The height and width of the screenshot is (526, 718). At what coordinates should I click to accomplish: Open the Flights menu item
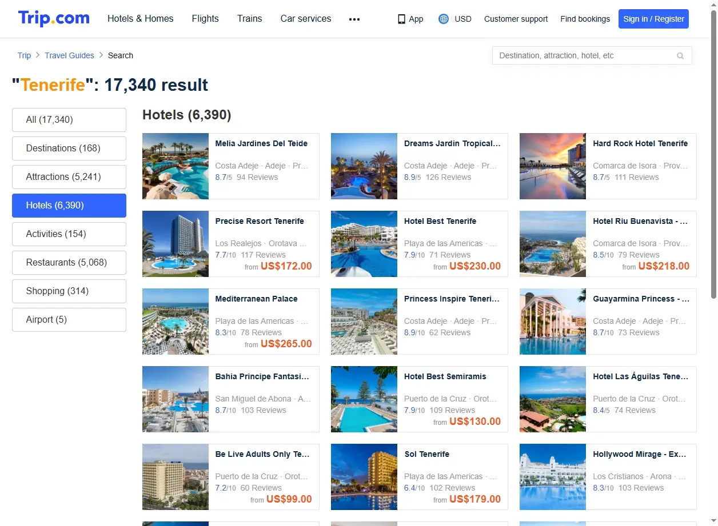205,18
